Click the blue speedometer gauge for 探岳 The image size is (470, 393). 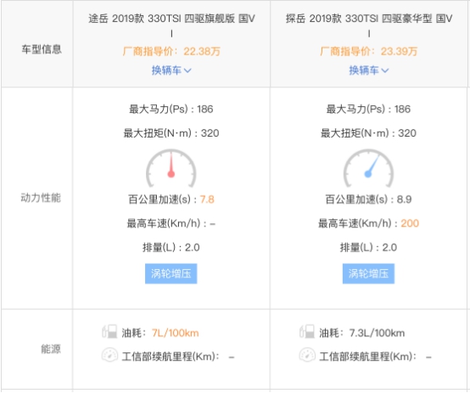[x=368, y=168]
